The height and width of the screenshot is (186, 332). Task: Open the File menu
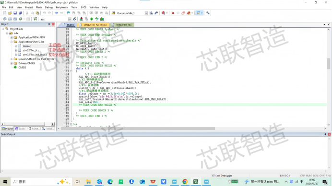(x=4, y=7)
